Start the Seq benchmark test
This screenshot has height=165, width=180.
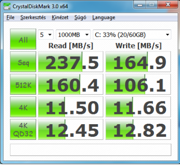(x=23, y=62)
